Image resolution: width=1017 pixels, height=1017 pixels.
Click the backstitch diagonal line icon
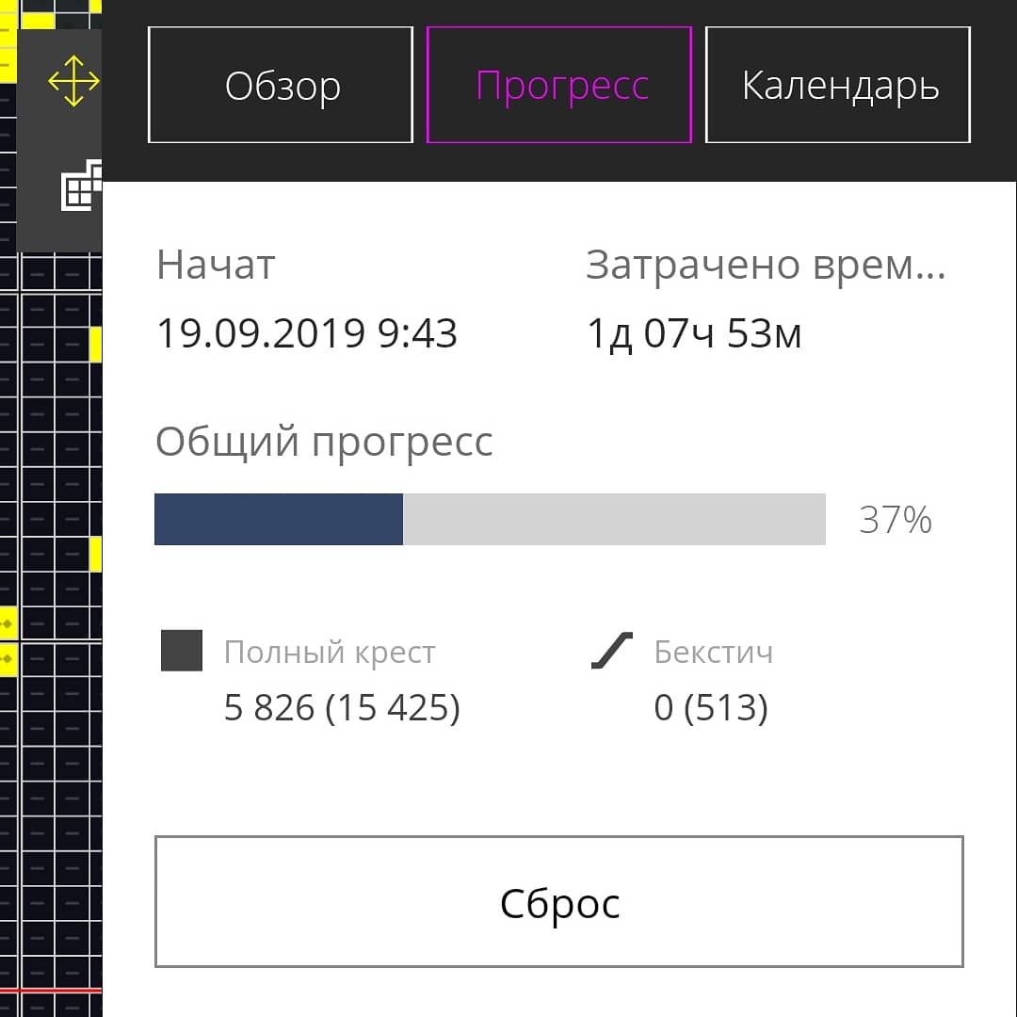[x=612, y=652]
